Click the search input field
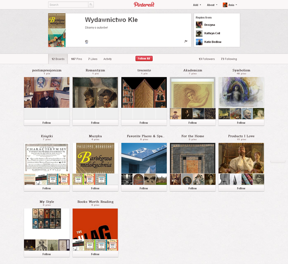Viewport: 288px width, 264px height. pos(68,5)
